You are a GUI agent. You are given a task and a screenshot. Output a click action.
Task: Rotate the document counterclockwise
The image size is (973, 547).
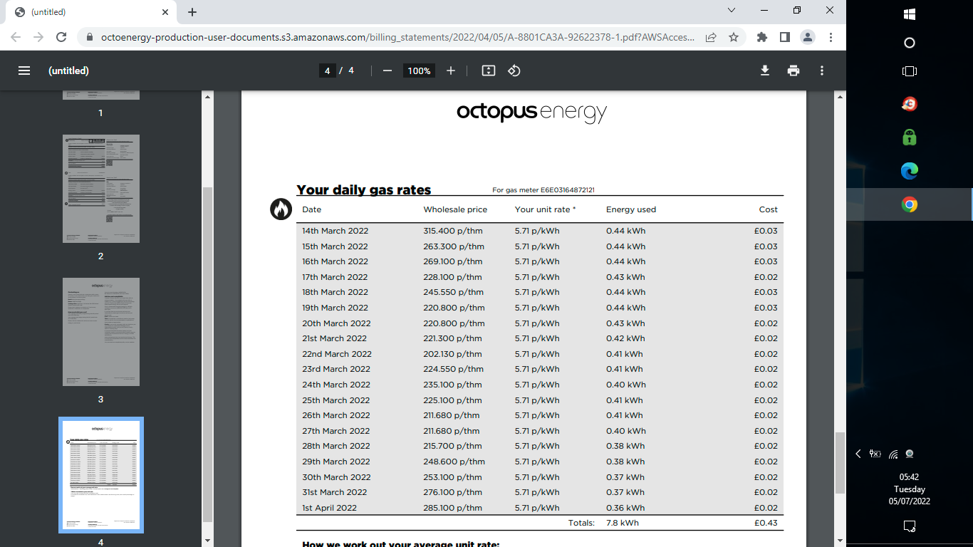click(x=514, y=71)
